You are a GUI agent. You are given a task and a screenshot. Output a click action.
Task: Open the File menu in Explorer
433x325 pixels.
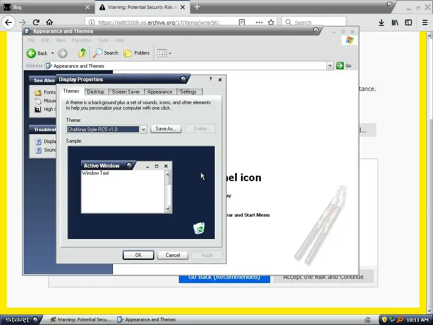[x=31, y=40]
